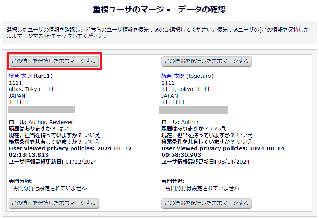319x218 pixels.
Task: Select the address text 'atlas, Tokyo 111'
Action: point(31,89)
